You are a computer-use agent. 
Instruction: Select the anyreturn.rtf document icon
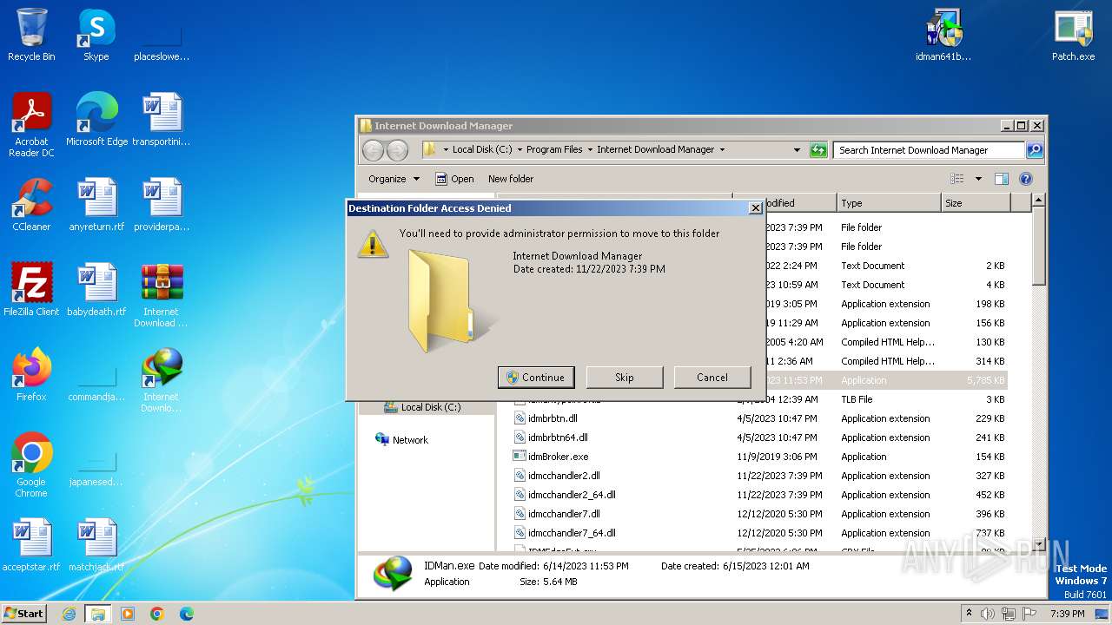pyautogui.click(x=96, y=204)
